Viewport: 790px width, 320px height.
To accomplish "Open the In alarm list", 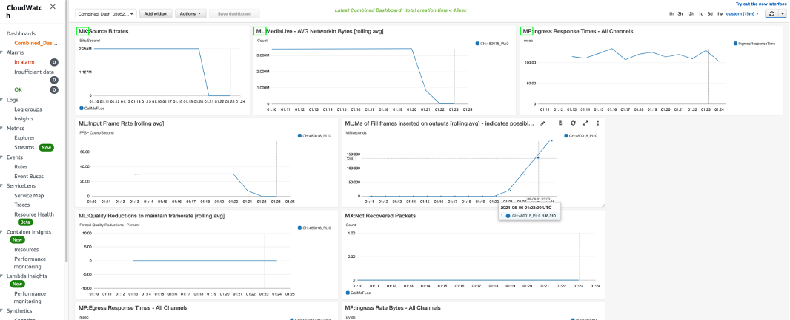I will [24, 62].
